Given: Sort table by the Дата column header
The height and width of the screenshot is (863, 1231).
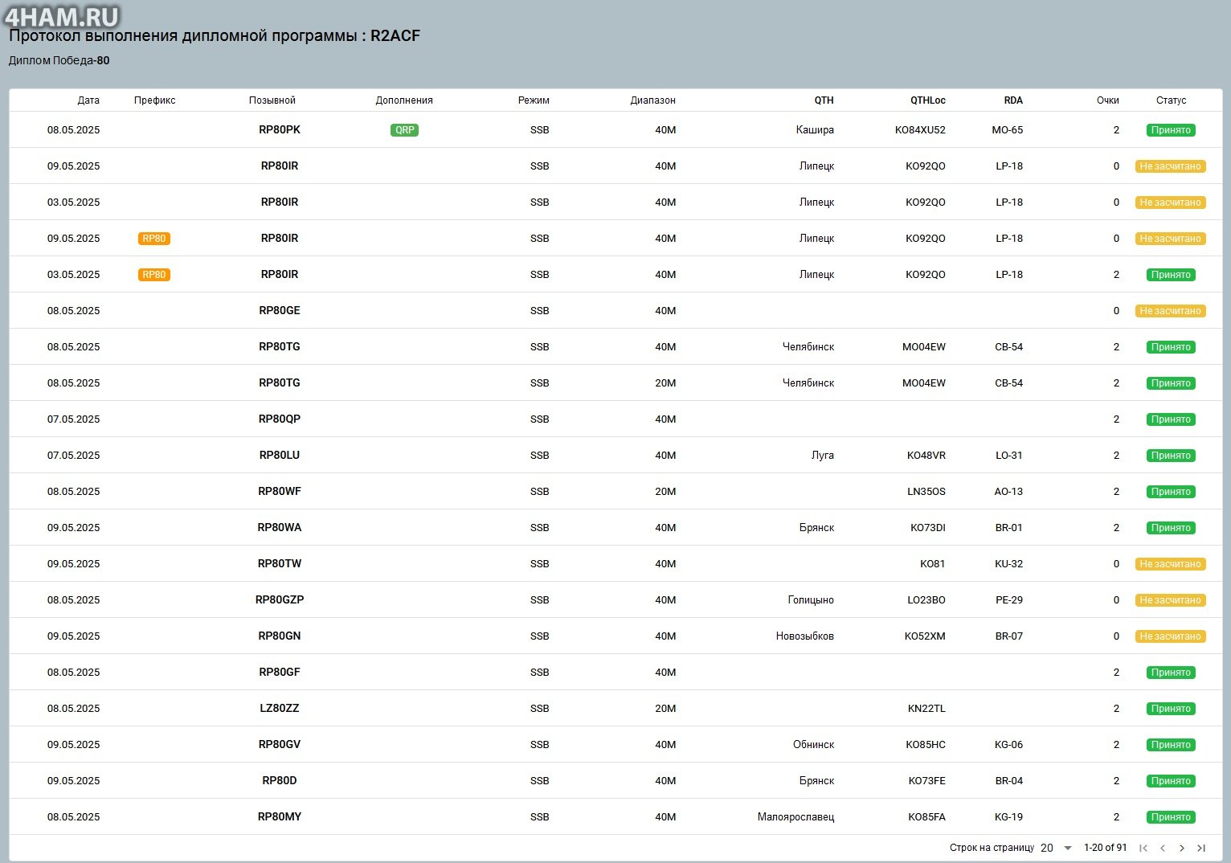Looking at the screenshot, I should point(88,100).
